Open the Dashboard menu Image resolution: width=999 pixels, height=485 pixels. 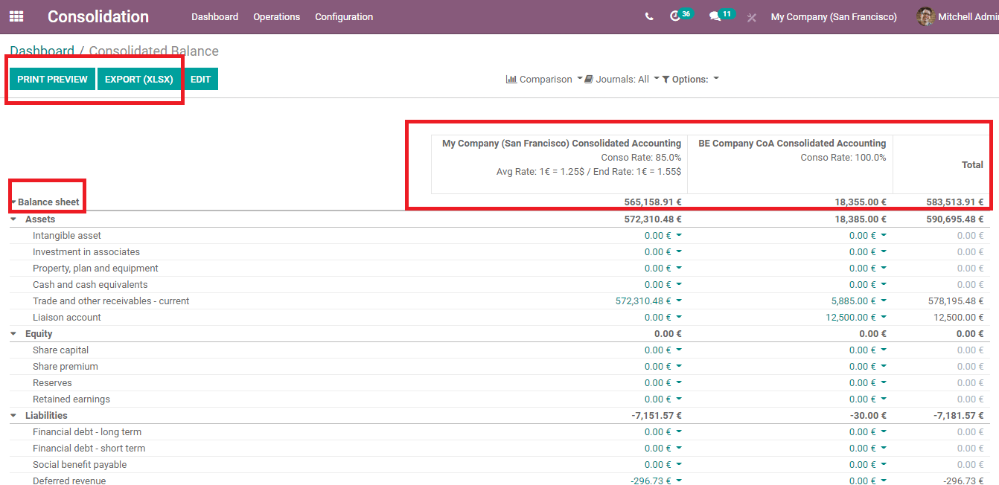click(214, 16)
